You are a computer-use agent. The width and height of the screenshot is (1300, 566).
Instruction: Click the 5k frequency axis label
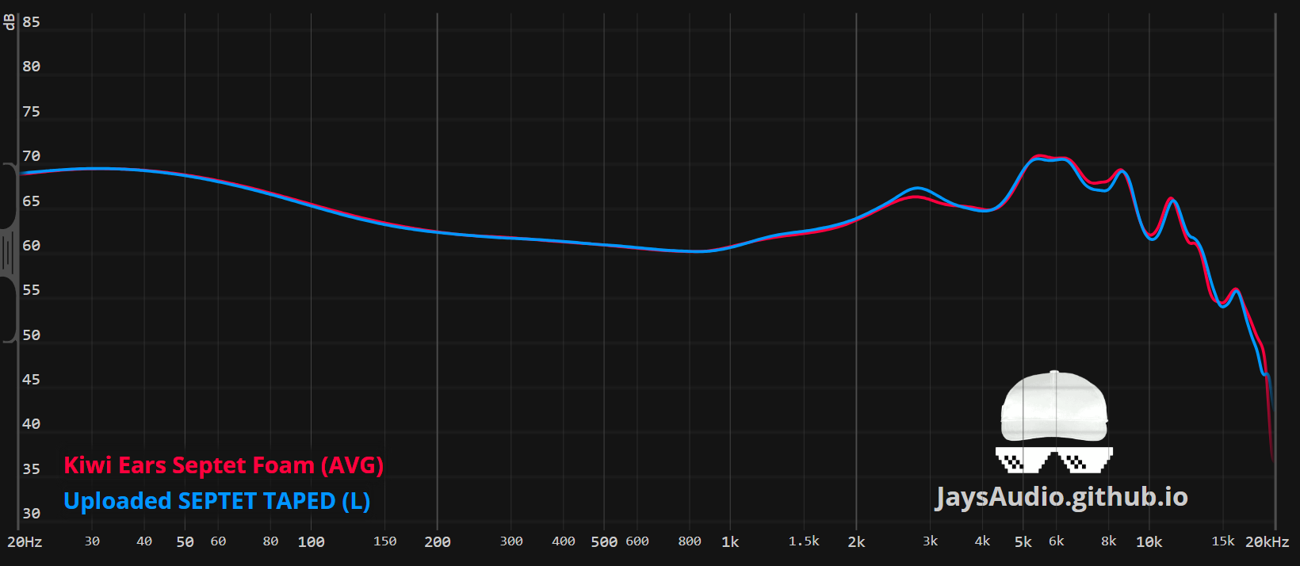(x=1023, y=542)
